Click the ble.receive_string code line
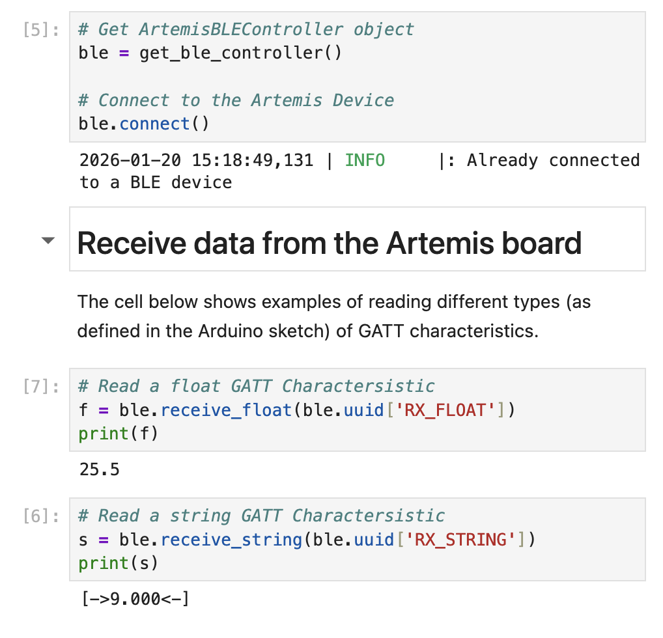 [306, 540]
